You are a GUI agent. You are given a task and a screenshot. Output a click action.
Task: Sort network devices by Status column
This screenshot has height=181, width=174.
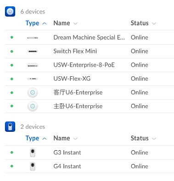click(143, 23)
